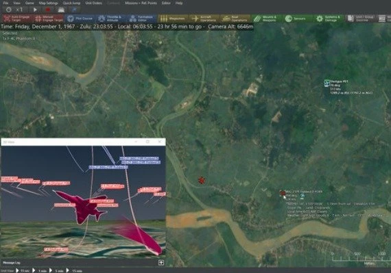Click the time compression clock icon
The image size is (391, 273).
coord(9,10)
